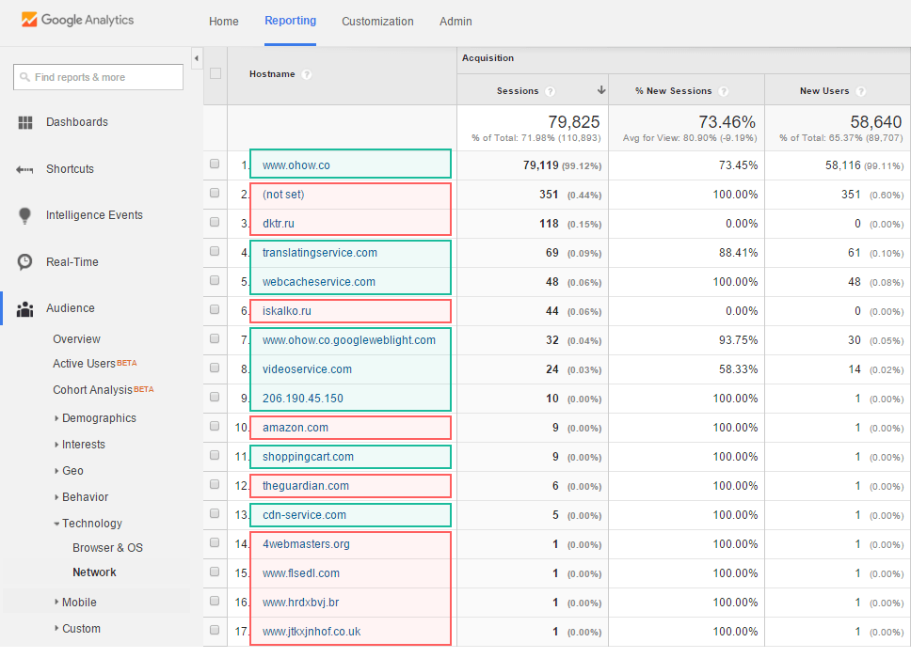Select the checkbox for the amazon.com row
911x658 pixels.
pos(215,428)
